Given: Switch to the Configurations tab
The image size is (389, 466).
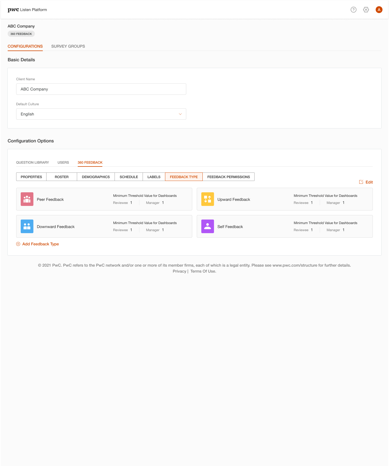Looking at the screenshot, I should pos(25,46).
